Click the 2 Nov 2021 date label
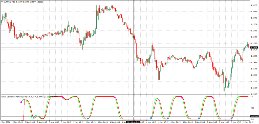This screenshot has height=124, width=259. click(6, 122)
